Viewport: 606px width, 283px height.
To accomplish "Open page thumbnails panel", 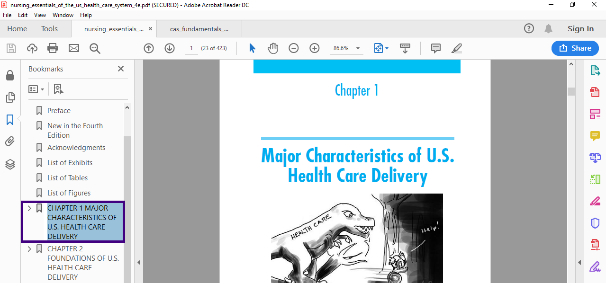I will click(x=10, y=97).
